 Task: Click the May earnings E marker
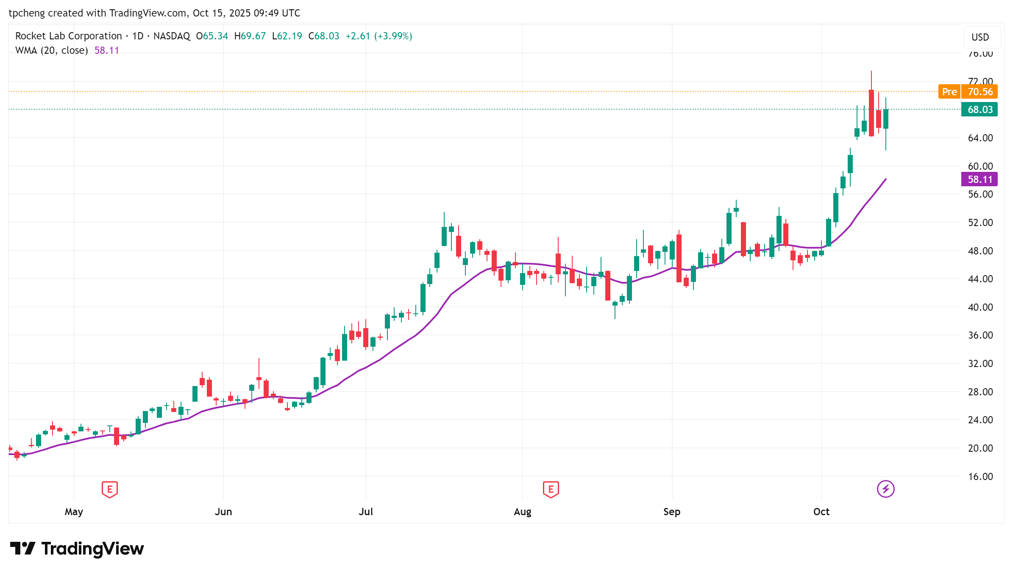109,489
